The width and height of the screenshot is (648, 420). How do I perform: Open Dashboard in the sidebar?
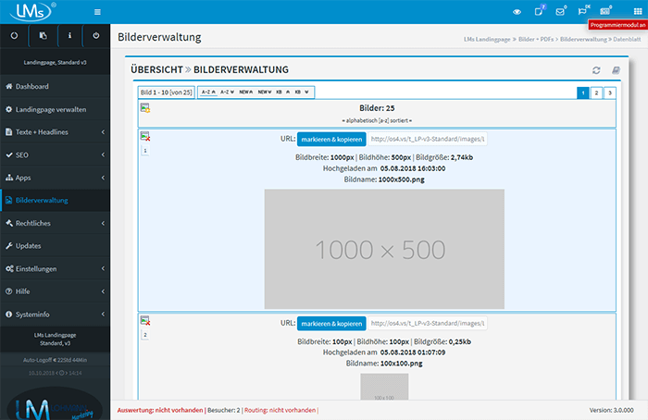coord(55,86)
